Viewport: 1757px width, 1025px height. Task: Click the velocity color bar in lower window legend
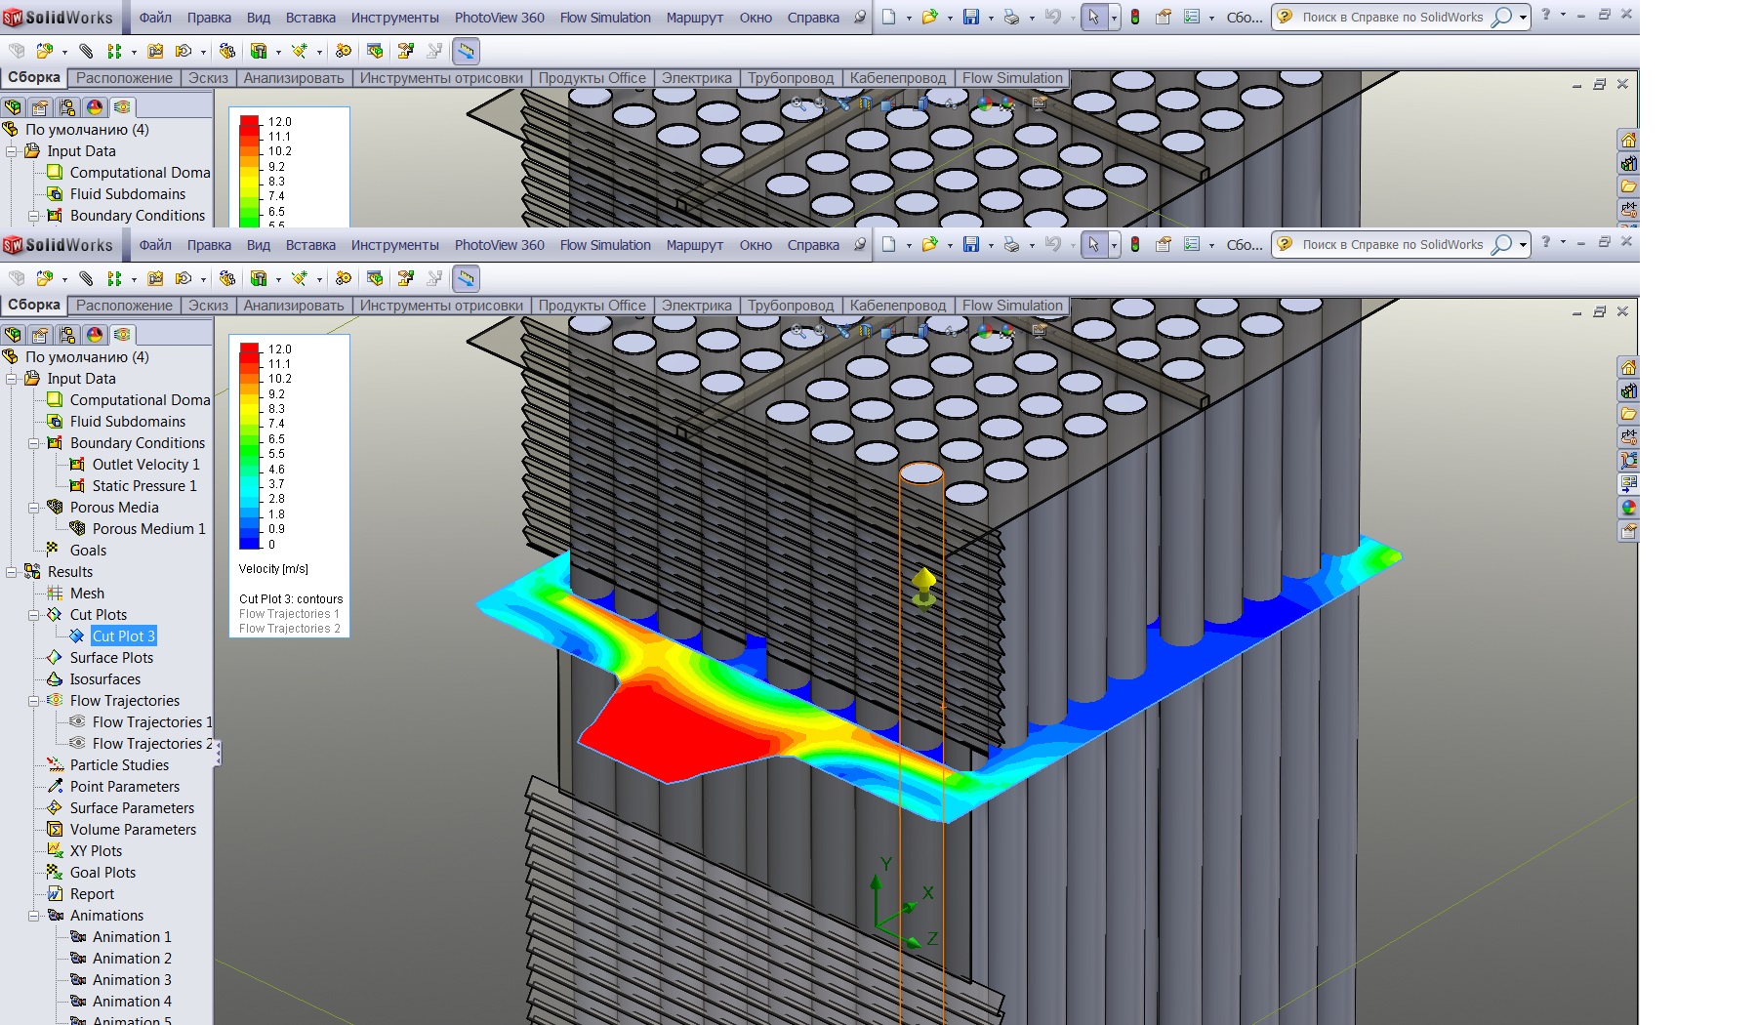coord(250,446)
